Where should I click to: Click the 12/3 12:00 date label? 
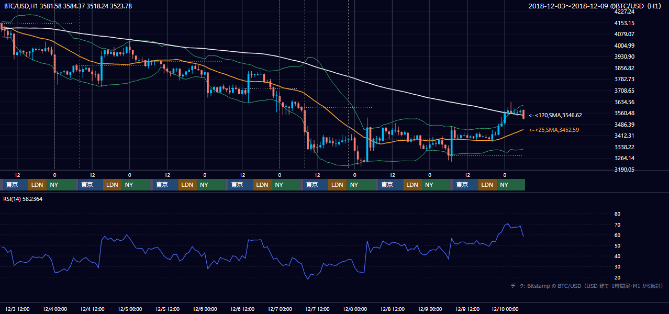[x=17, y=309]
